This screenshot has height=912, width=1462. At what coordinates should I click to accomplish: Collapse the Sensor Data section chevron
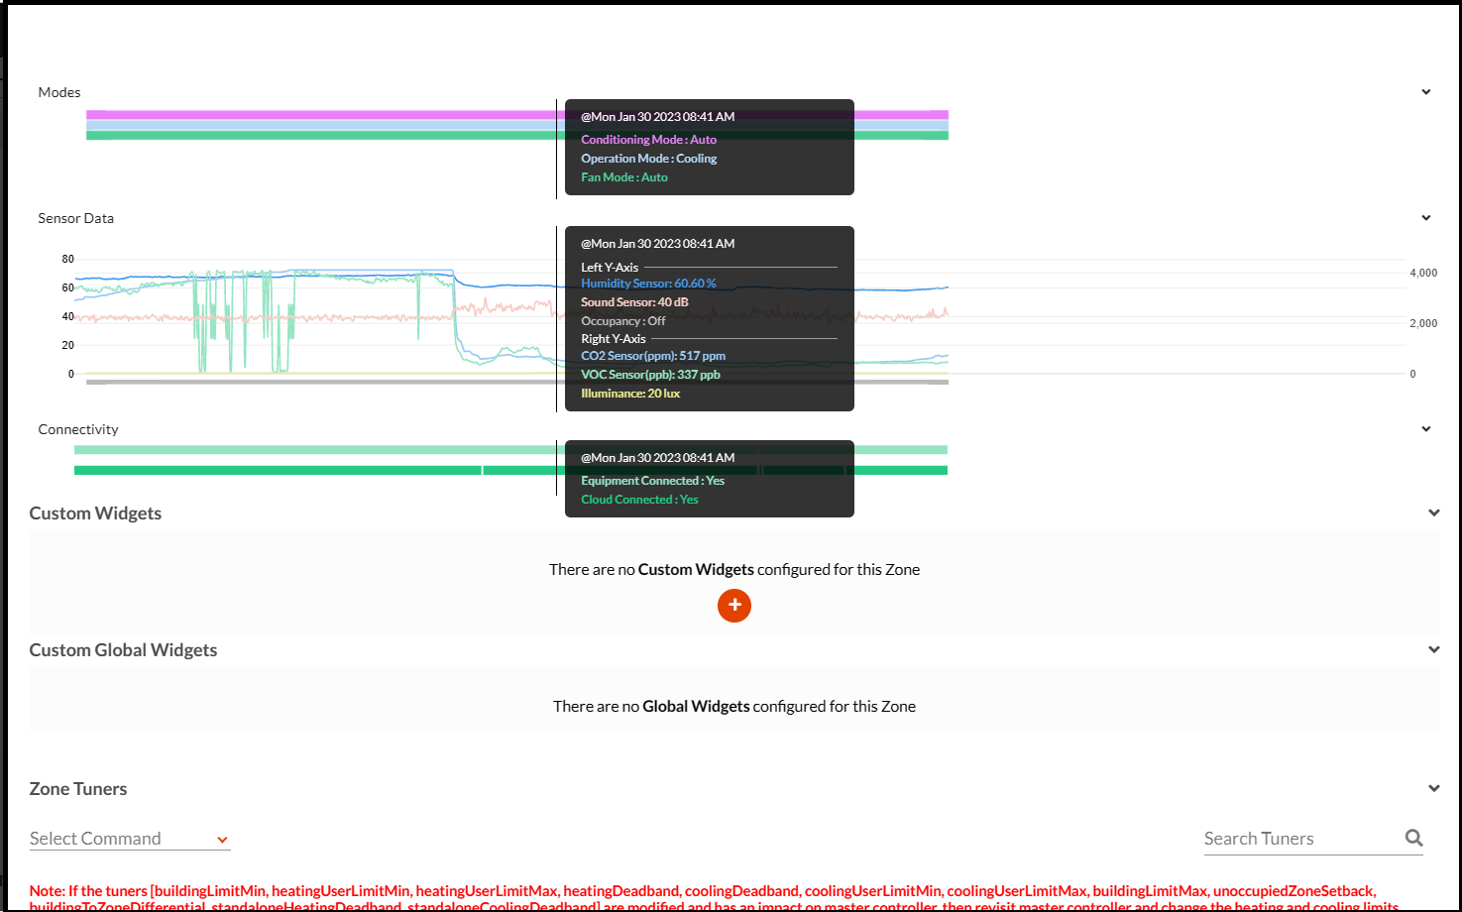tap(1426, 218)
